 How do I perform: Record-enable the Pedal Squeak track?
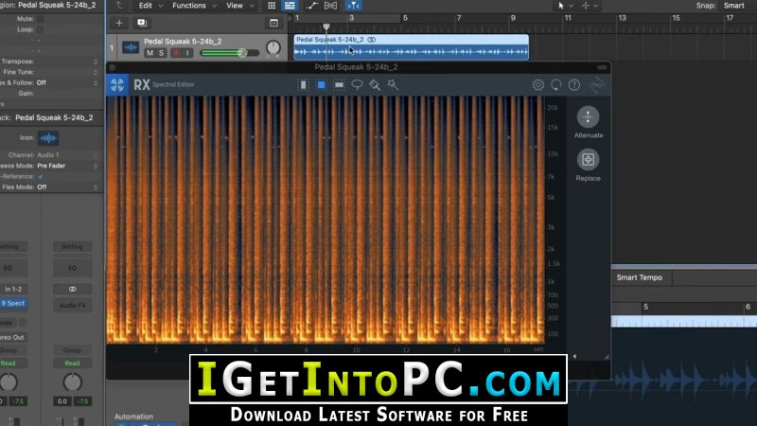pos(176,53)
